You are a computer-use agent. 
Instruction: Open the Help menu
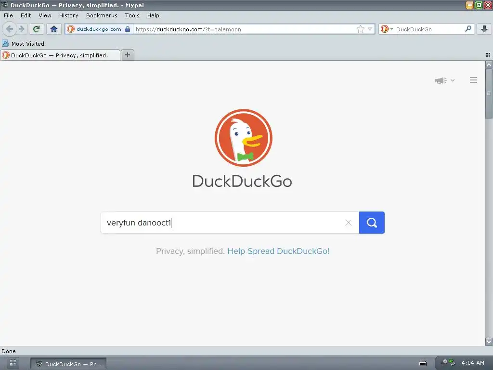point(153,15)
